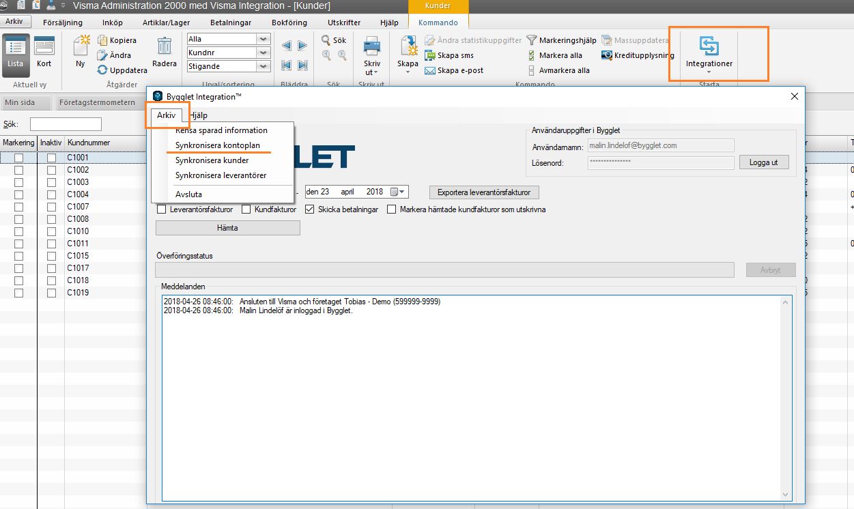
Task: Go to next record arrow
Action: (x=303, y=46)
